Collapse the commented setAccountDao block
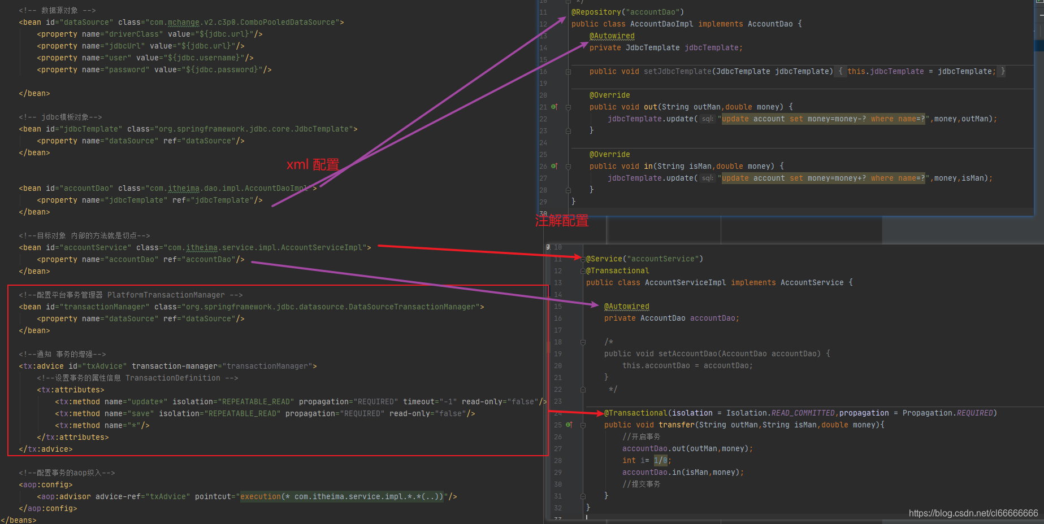The height and width of the screenshot is (524, 1044). [x=583, y=342]
